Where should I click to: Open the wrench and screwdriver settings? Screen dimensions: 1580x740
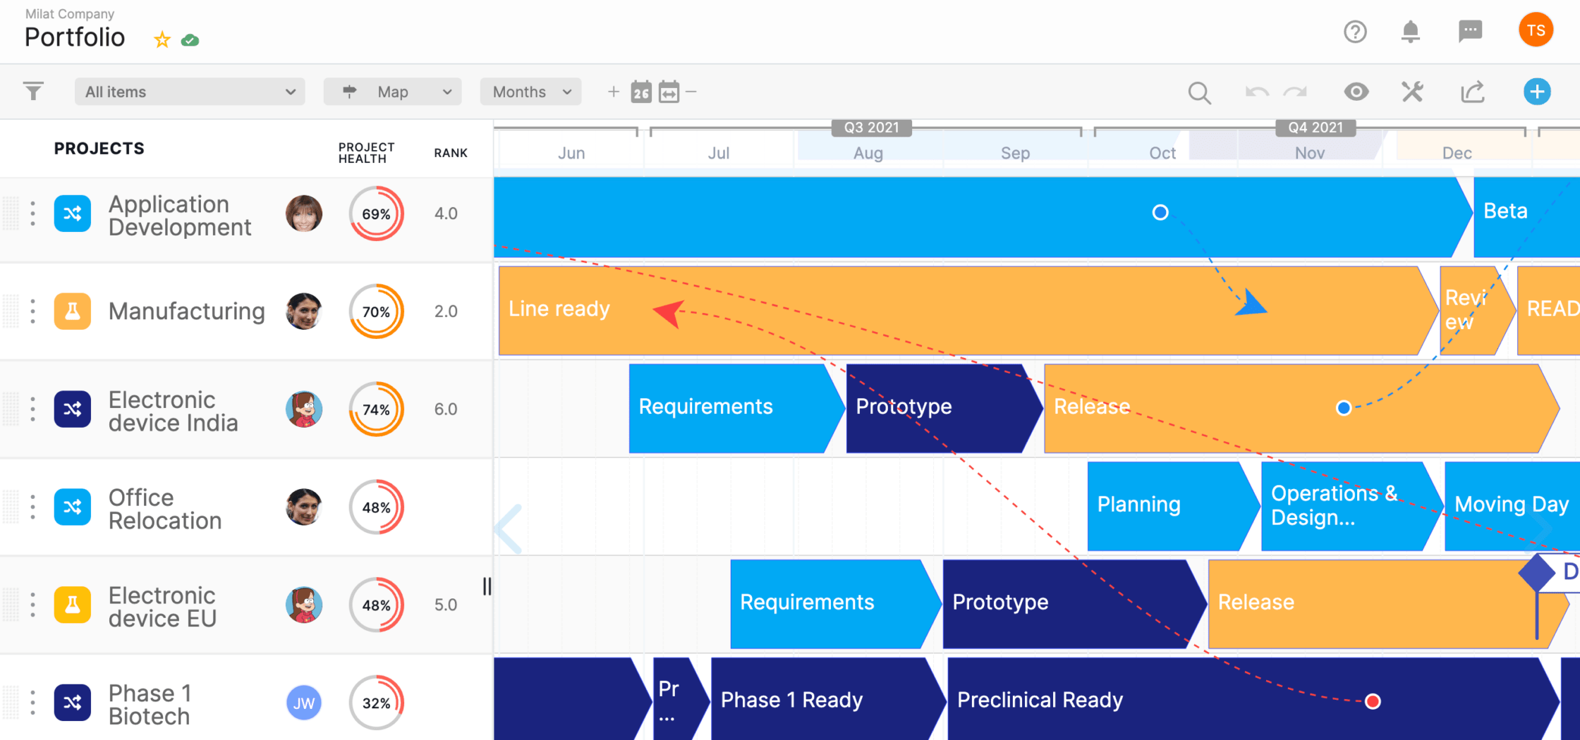click(x=1412, y=92)
